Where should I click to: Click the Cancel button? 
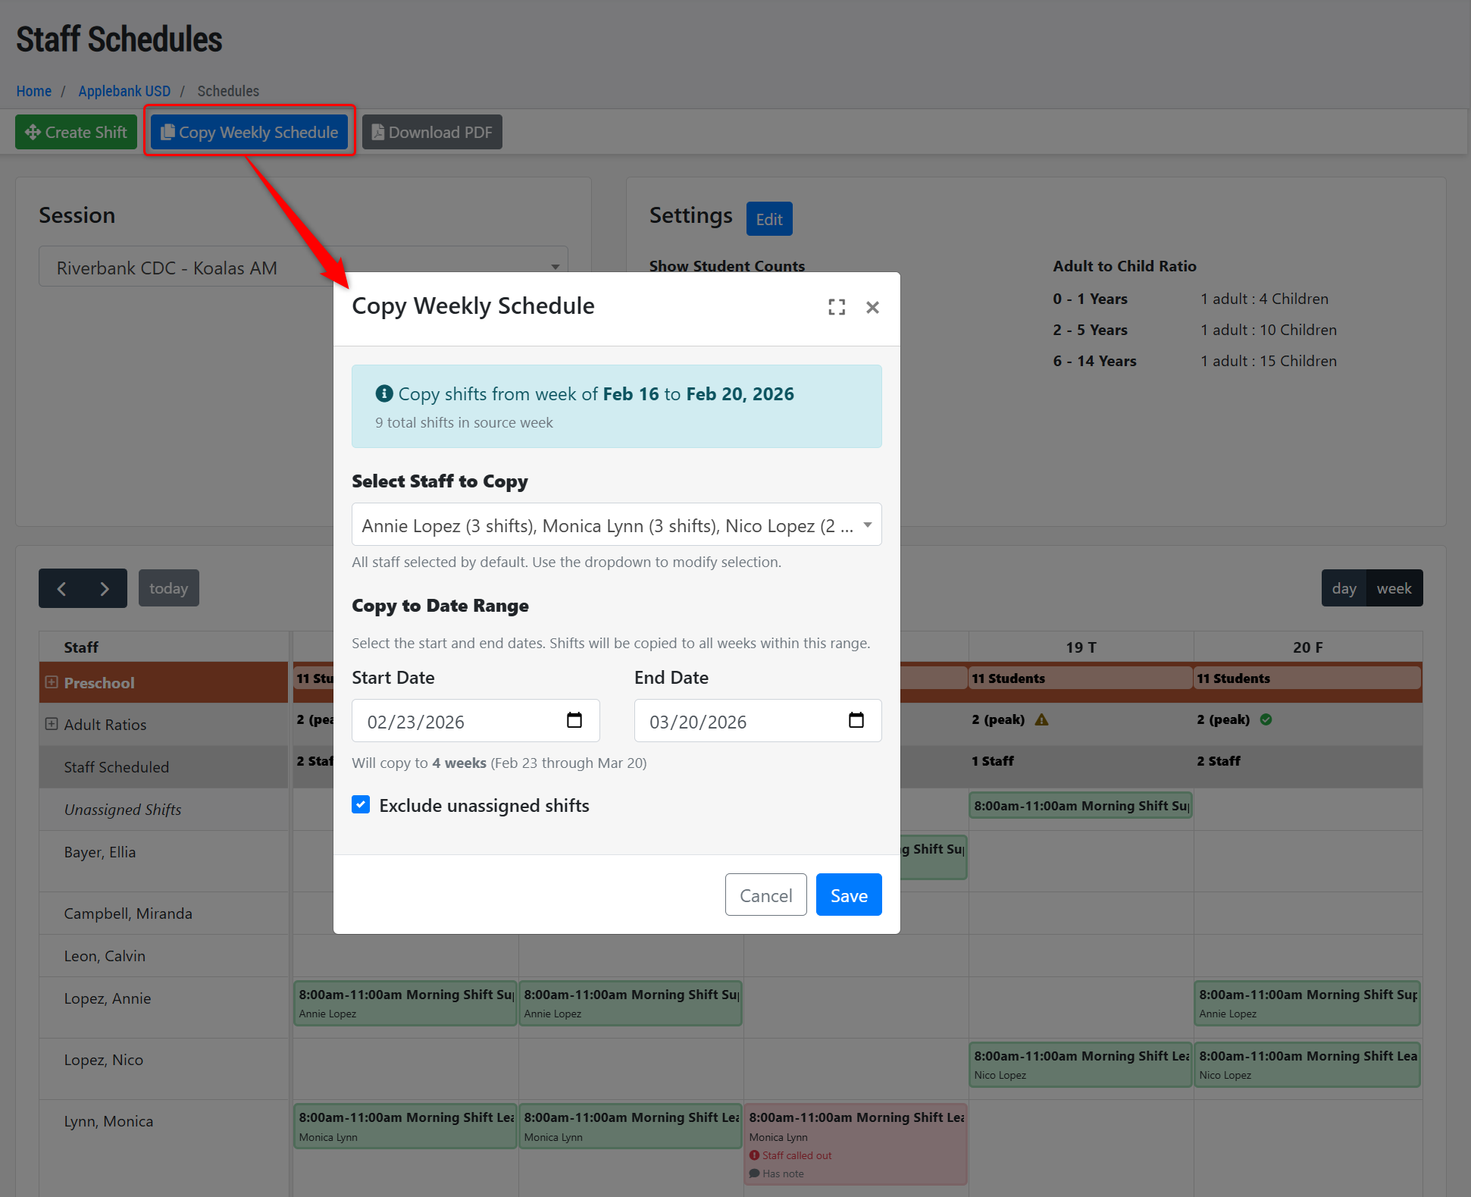click(765, 895)
